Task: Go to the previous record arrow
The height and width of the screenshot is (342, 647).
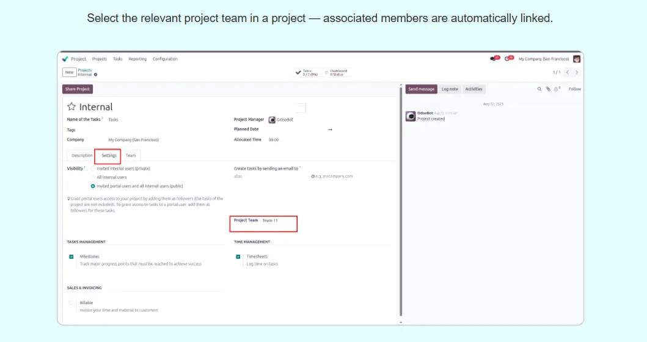Action: (568, 72)
